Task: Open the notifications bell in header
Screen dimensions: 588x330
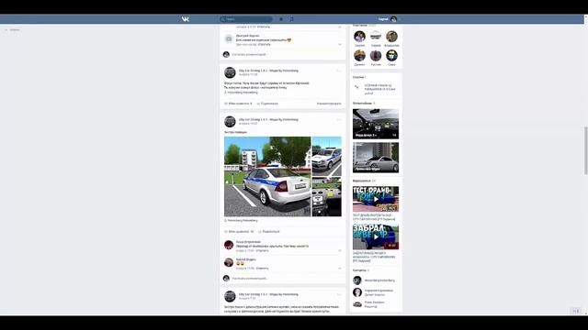Action: (281, 19)
